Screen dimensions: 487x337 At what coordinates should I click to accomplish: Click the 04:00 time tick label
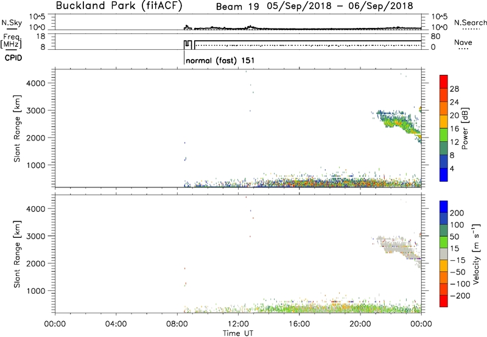click(x=116, y=324)
